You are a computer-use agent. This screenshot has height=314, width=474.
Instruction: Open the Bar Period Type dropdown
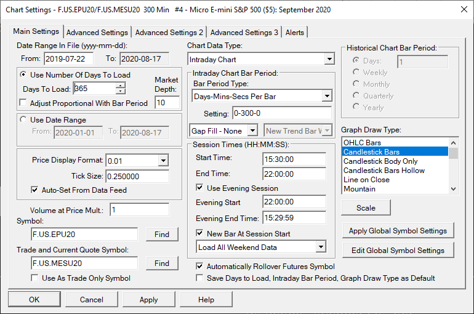tap(327, 97)
